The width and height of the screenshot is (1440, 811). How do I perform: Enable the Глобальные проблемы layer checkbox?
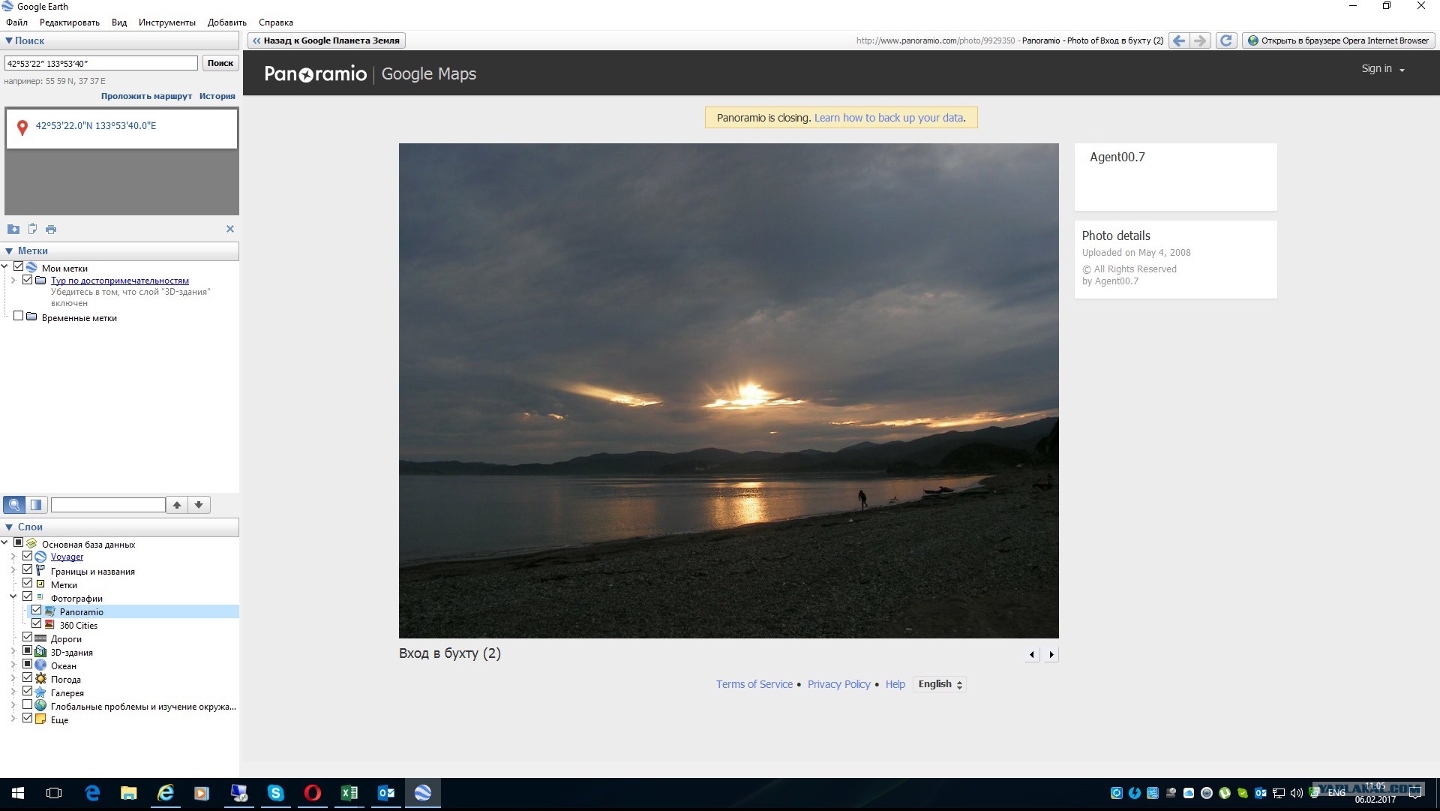(x=28, y=705)
